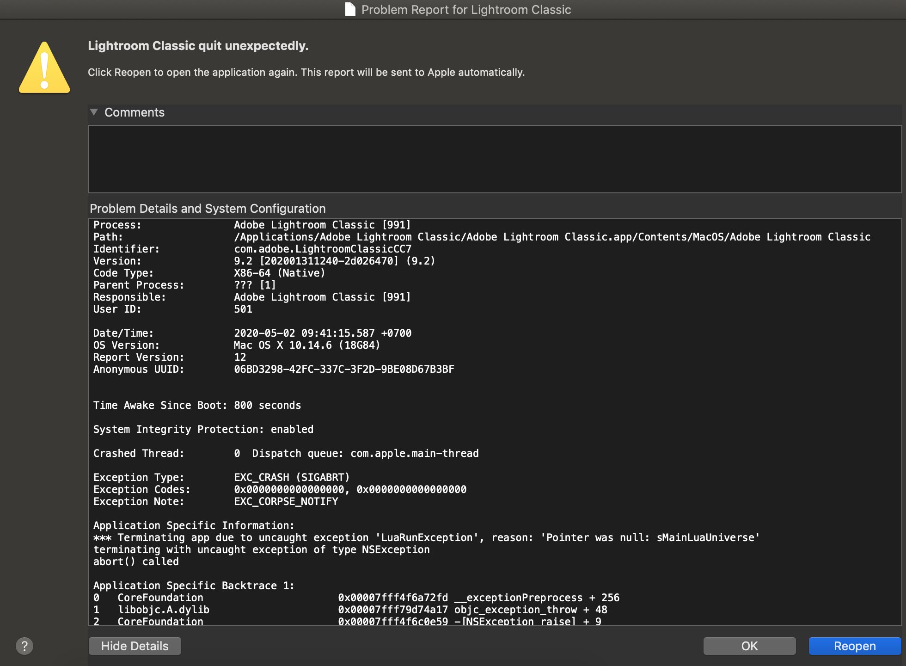Click the 'abort() called' line

click(x=136, y=561)
